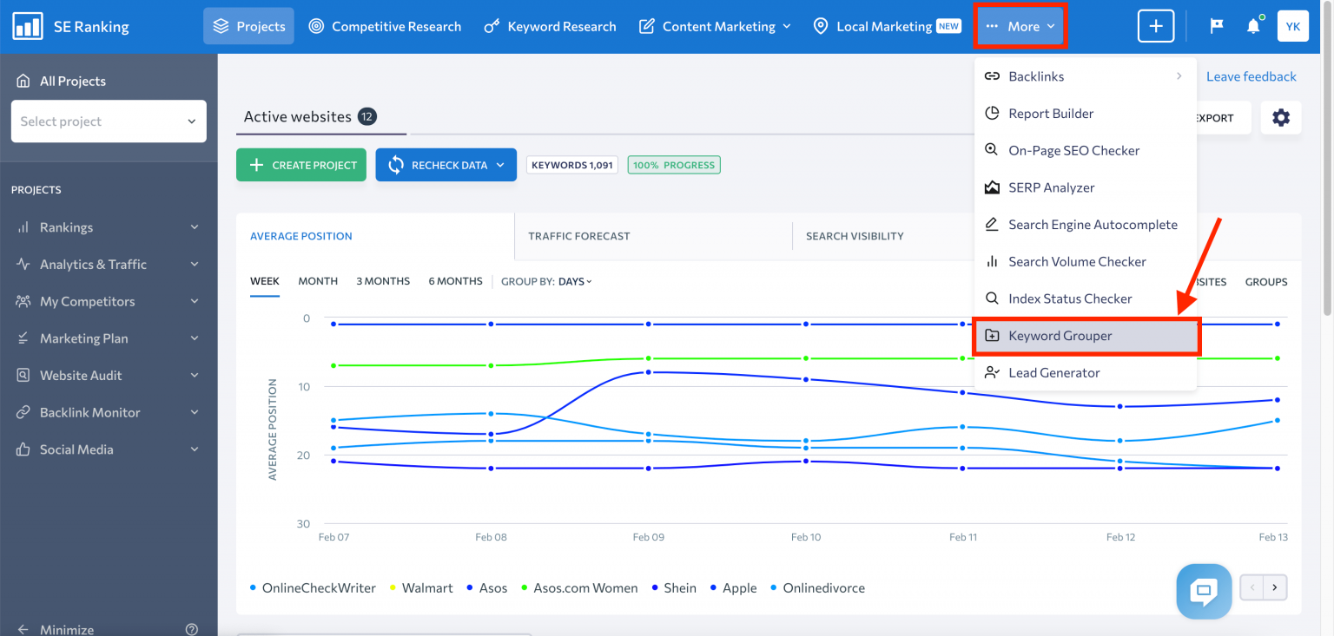Click the Website Audit sidebar icon
Image resolution: width=1334 pixels, height=636 pixels.
(25, 375)
